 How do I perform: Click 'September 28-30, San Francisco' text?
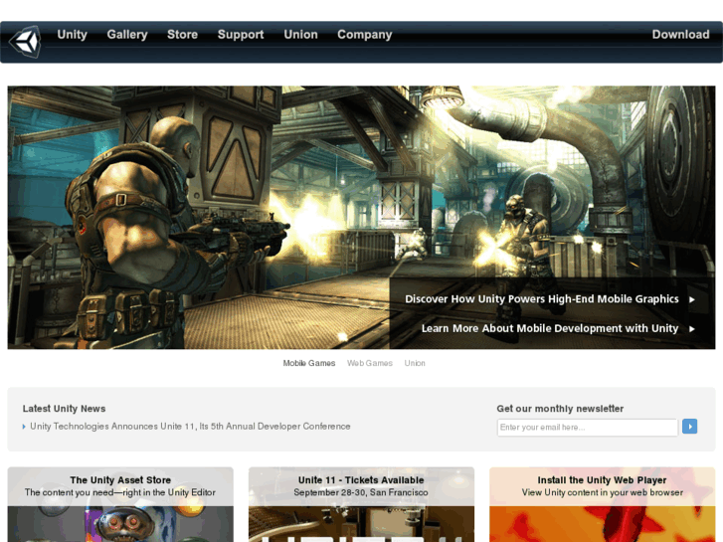coord(361,492)
